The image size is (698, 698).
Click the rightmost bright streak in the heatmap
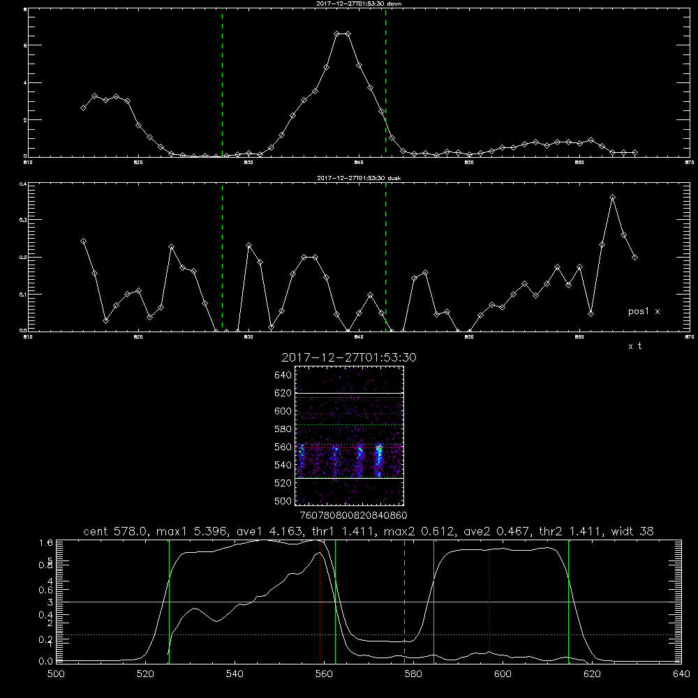tap(379, 460)
